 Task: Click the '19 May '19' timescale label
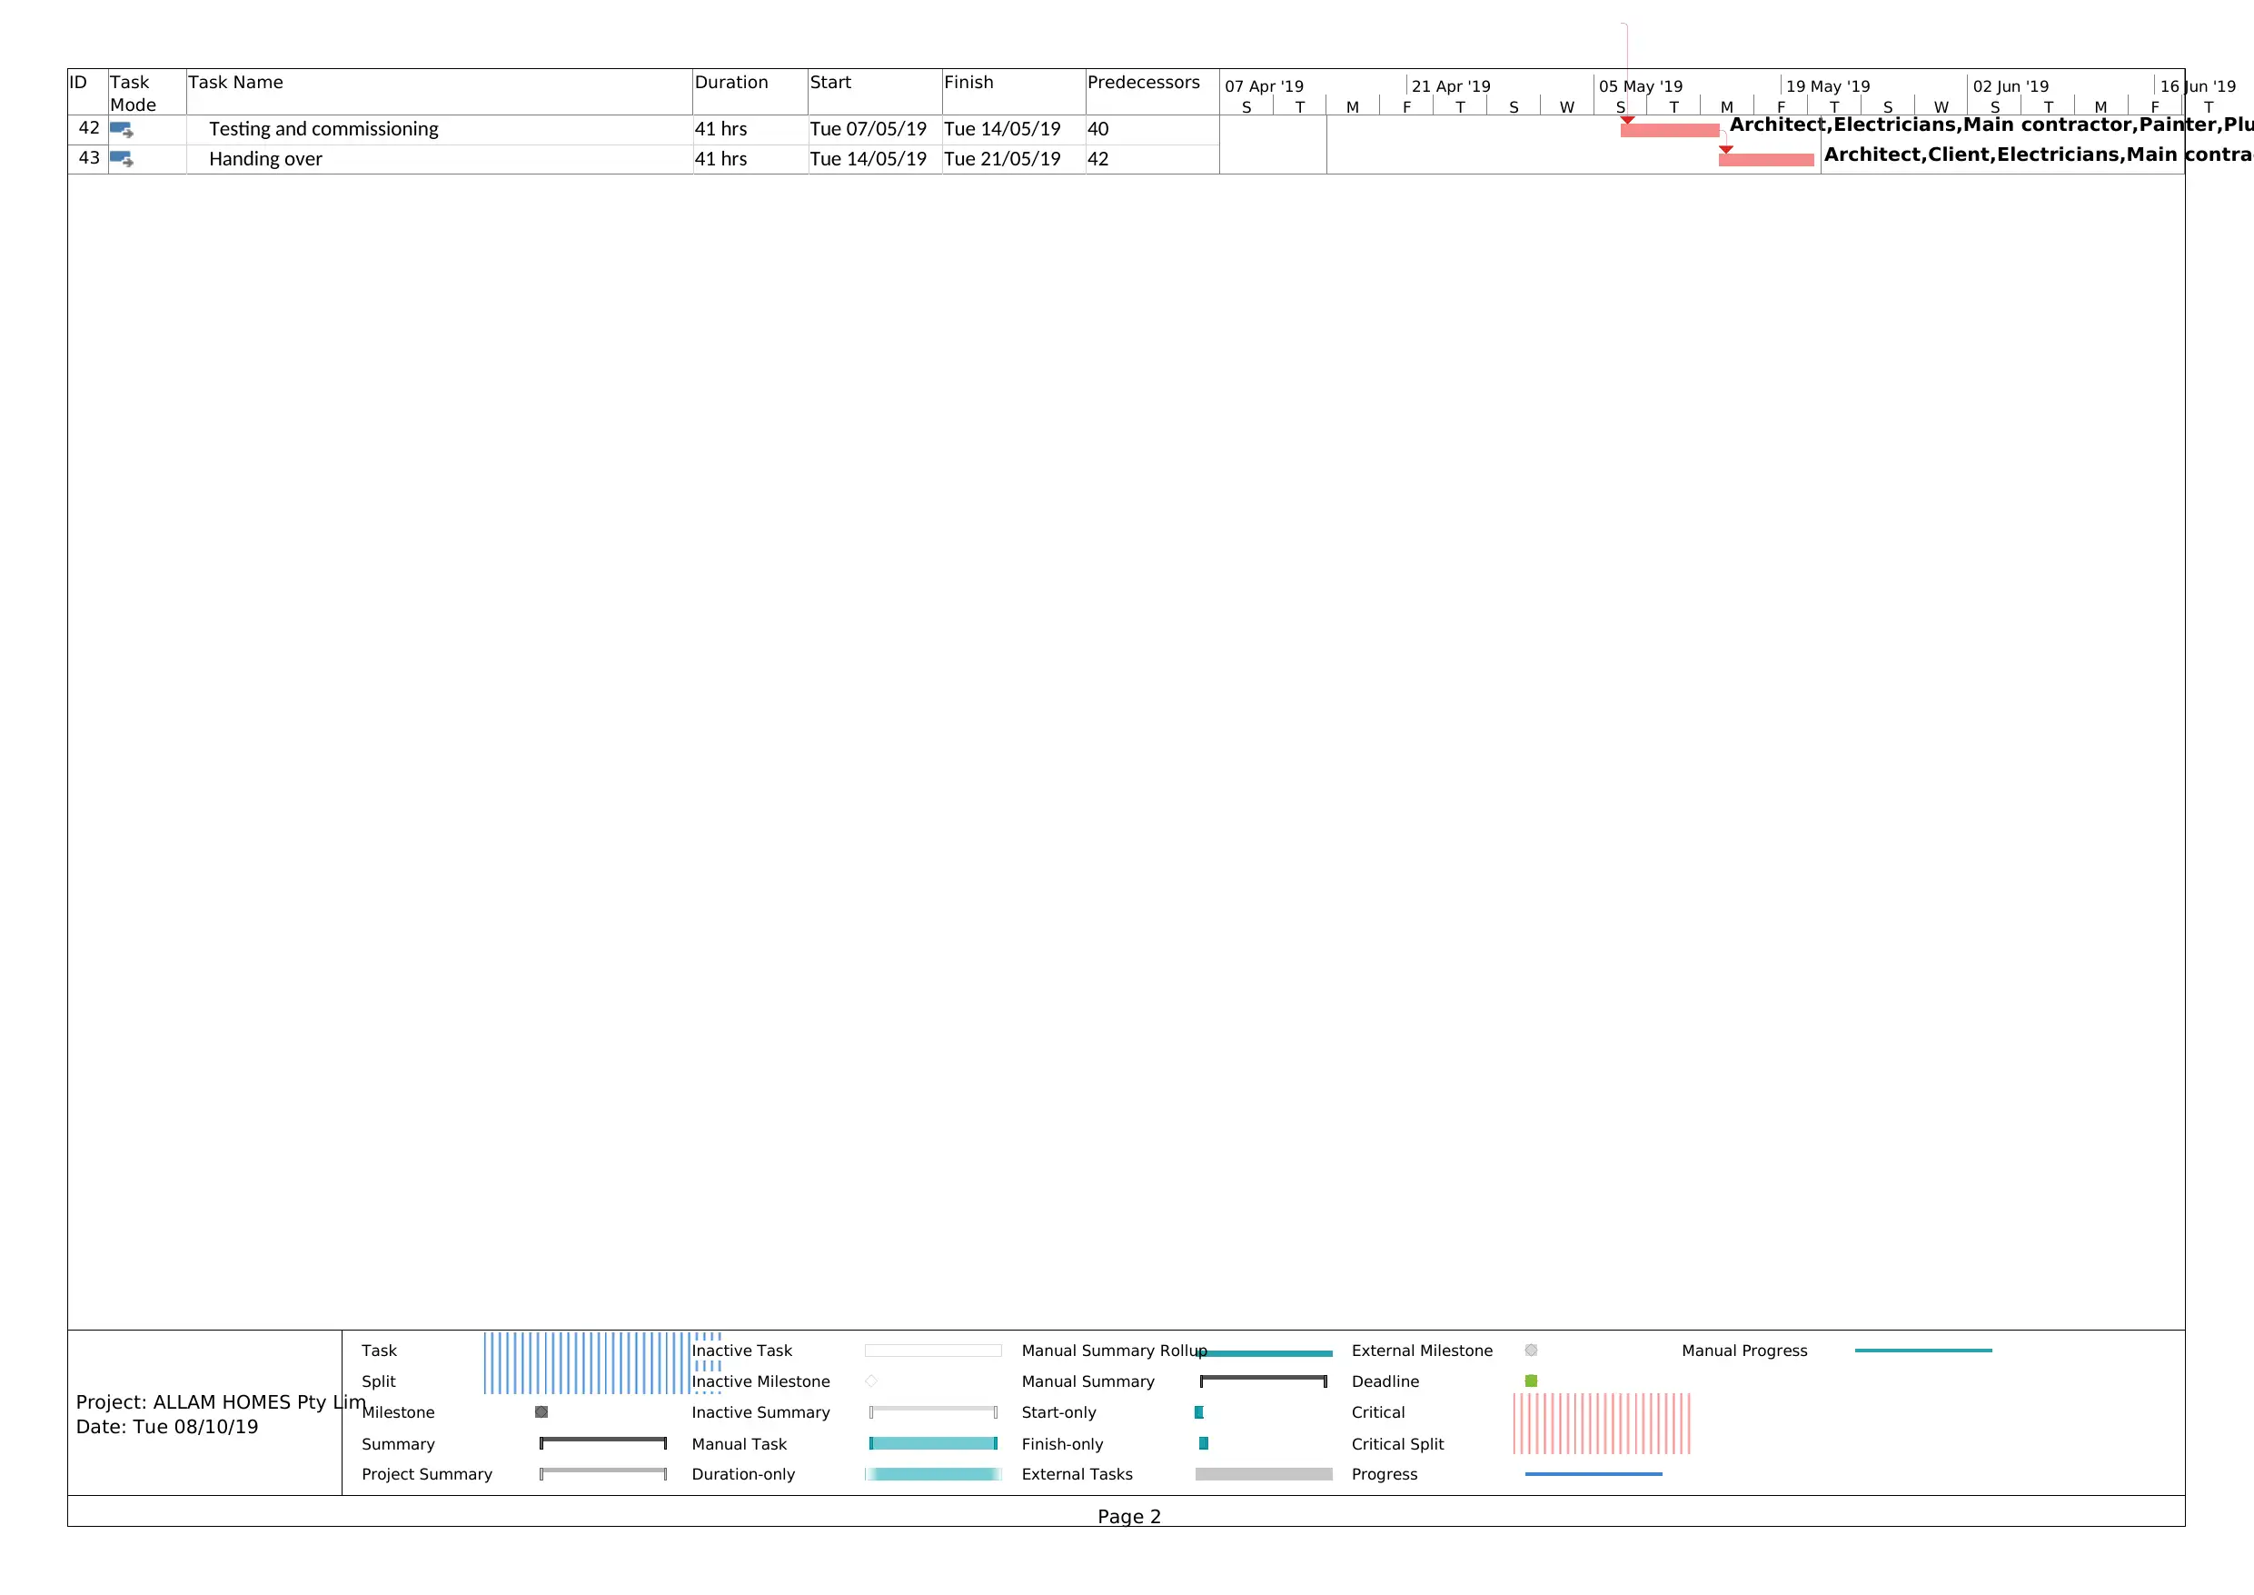coord(1828,86)
